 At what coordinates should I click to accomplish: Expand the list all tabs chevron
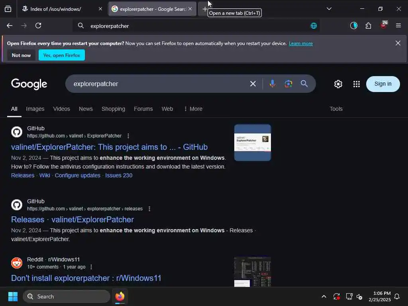point(329,9)
